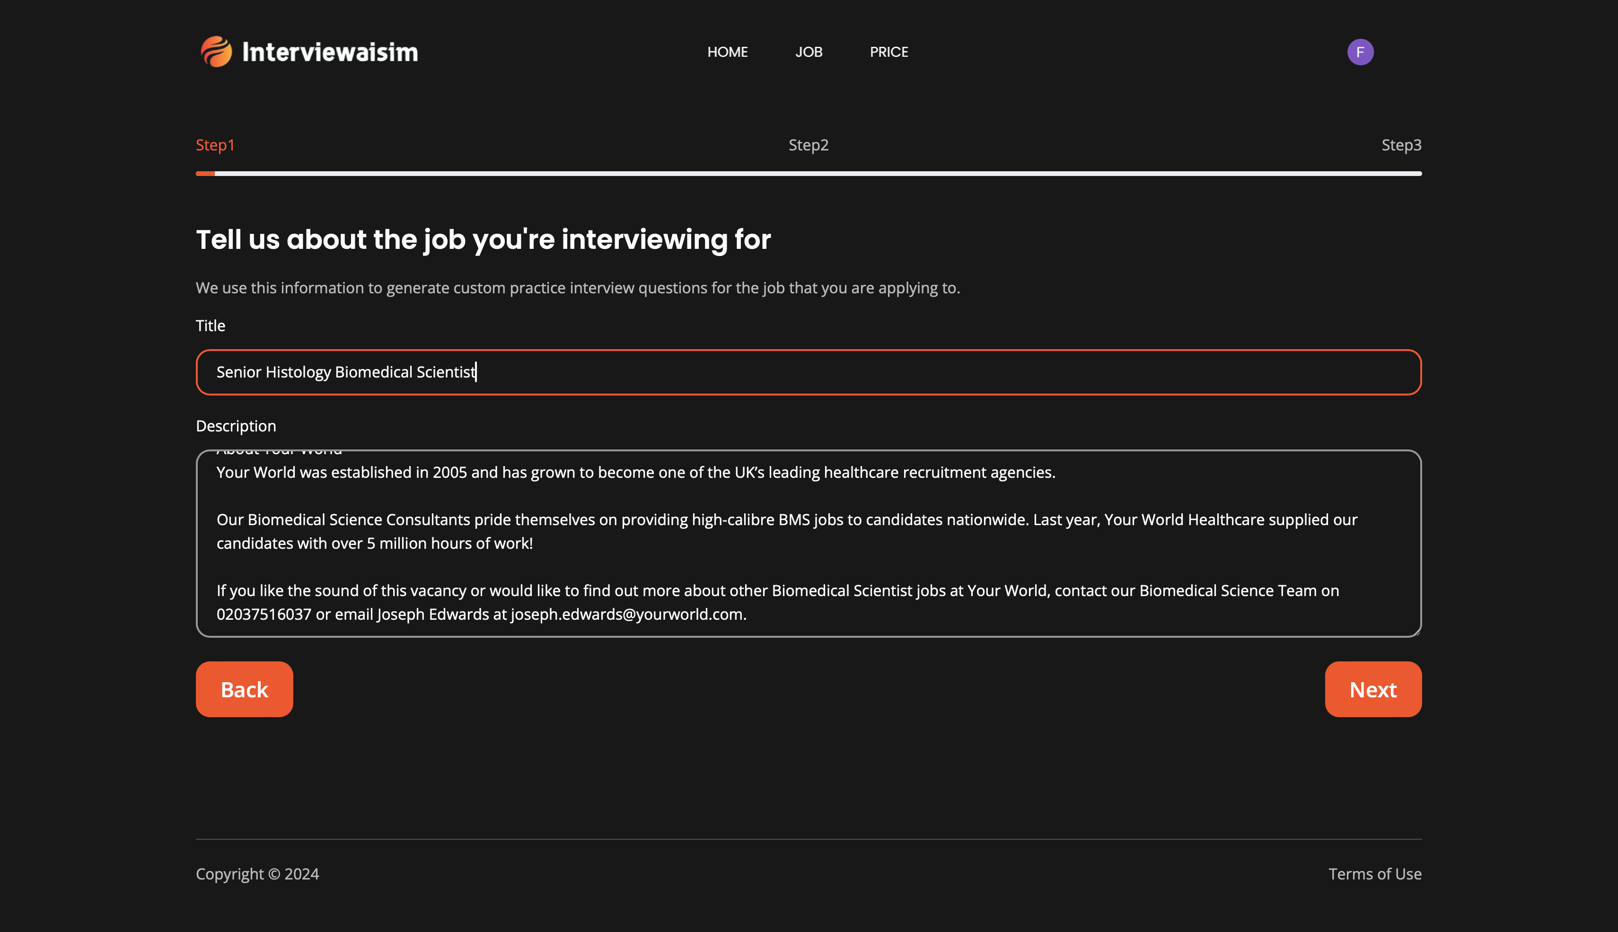Select the Step2 progress label

[809, 145]
